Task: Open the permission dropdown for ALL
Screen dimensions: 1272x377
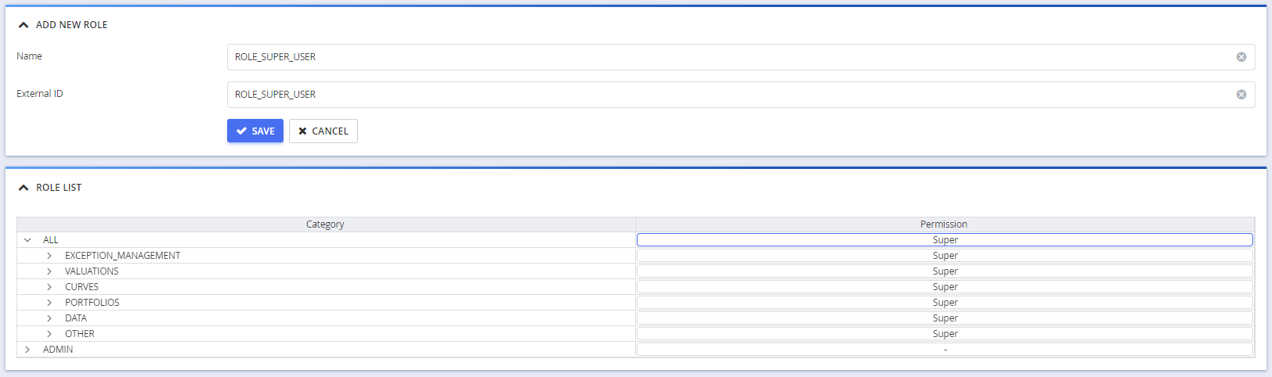Action: pos(945,240)
